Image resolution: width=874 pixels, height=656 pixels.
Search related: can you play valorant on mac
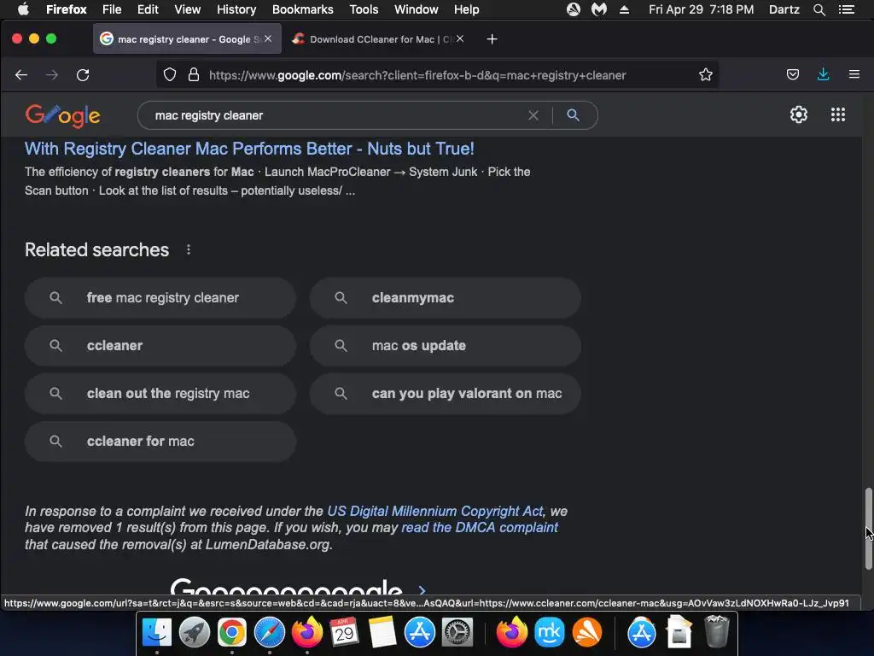(446, 393)
